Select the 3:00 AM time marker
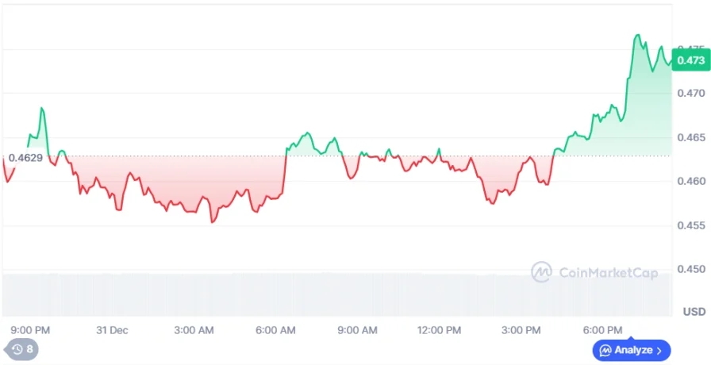This screenshot has width=711, height=365. (x=194, y=329)
